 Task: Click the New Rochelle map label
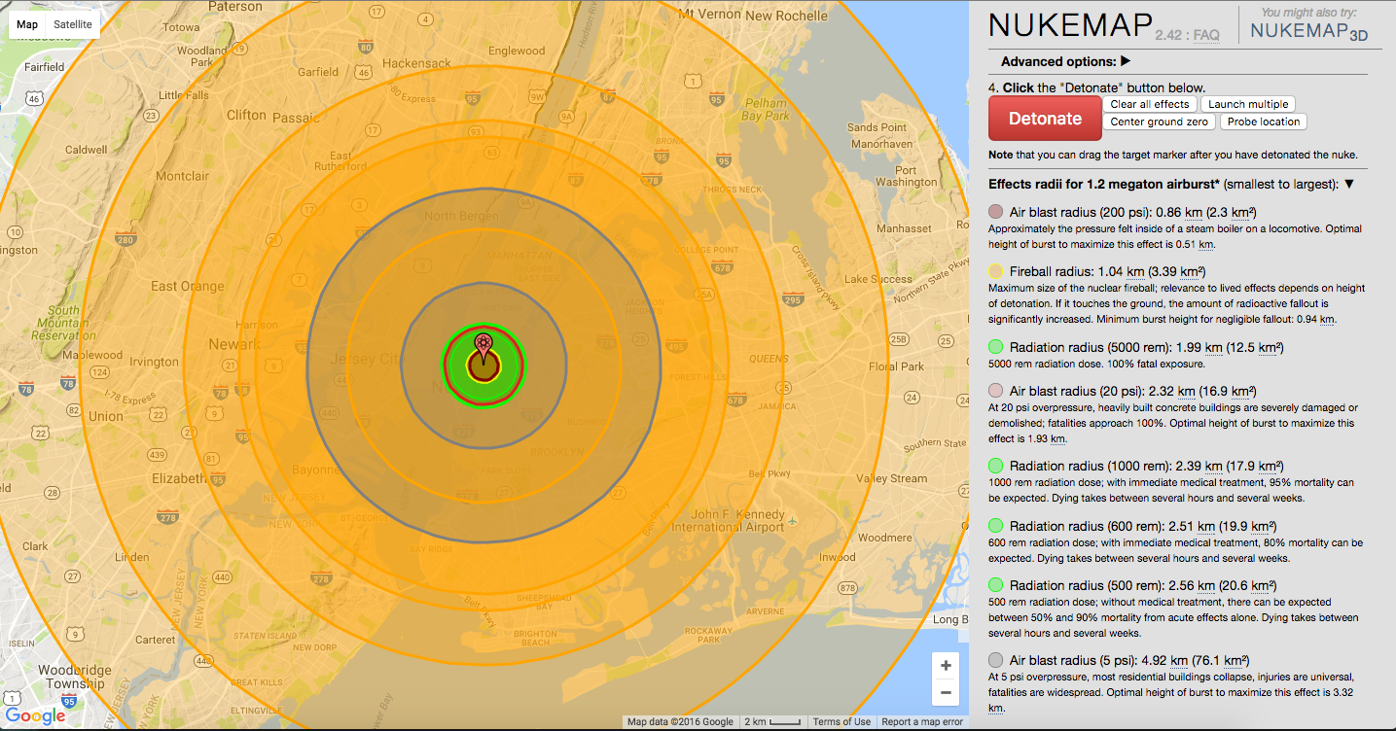pyautogui.click(x=785, y=16)
